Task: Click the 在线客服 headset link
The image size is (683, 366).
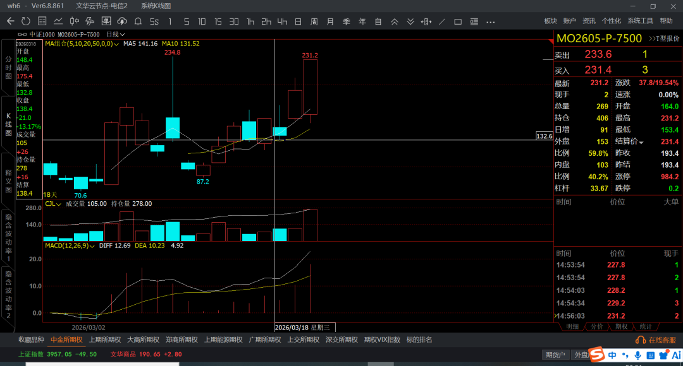Action: (x=656, y=340)
